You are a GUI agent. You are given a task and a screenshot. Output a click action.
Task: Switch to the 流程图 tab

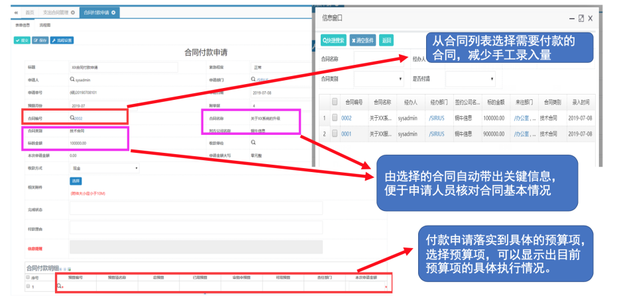[46, 25]
